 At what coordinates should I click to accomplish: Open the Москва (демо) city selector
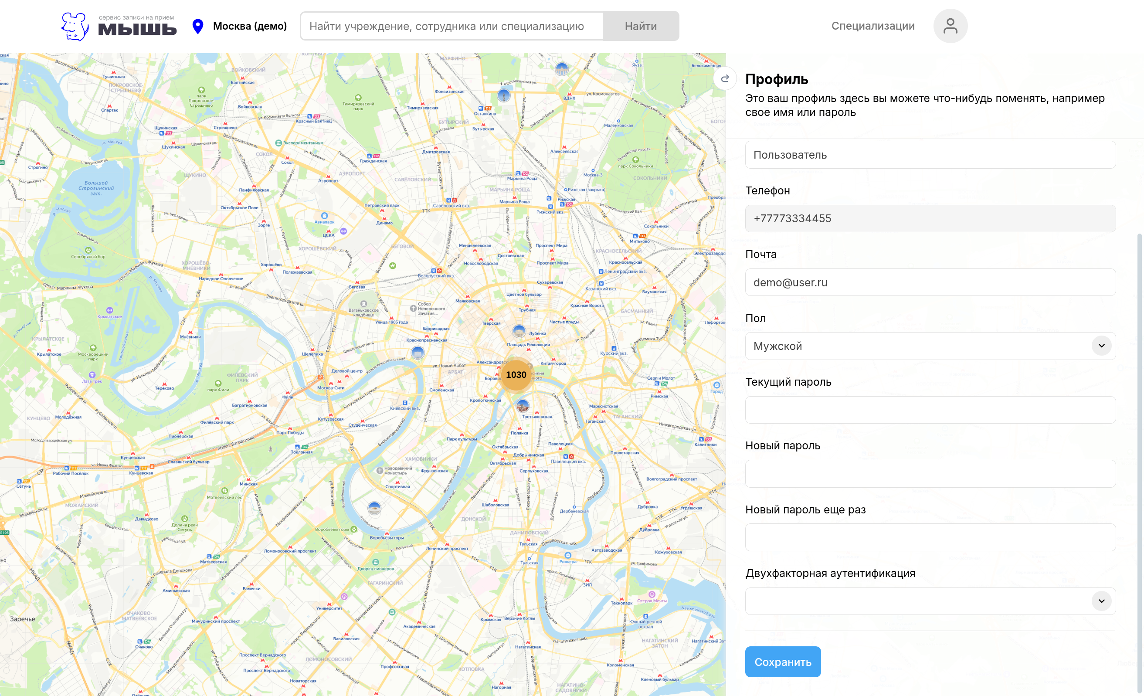(250, 27)
